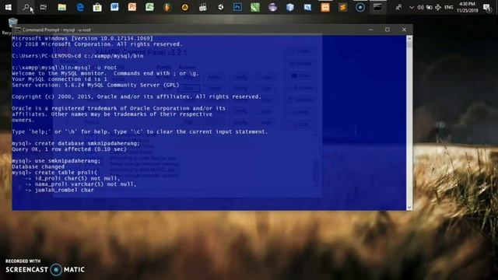Close the Command Prompt window

click(x=404, y=30)
